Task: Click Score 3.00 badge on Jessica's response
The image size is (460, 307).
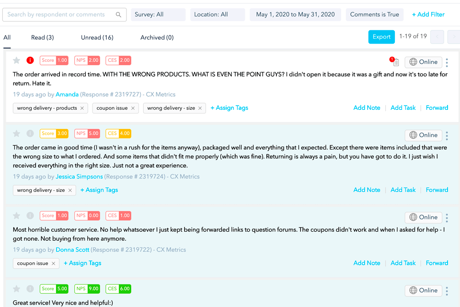Action: 54,133
